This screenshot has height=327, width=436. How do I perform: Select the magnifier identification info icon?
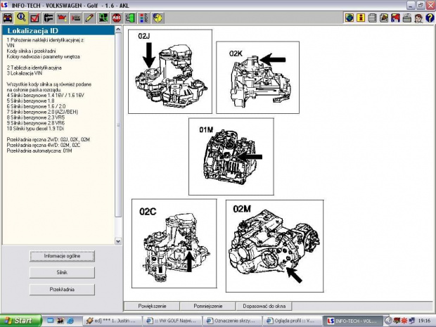point(21,16)
